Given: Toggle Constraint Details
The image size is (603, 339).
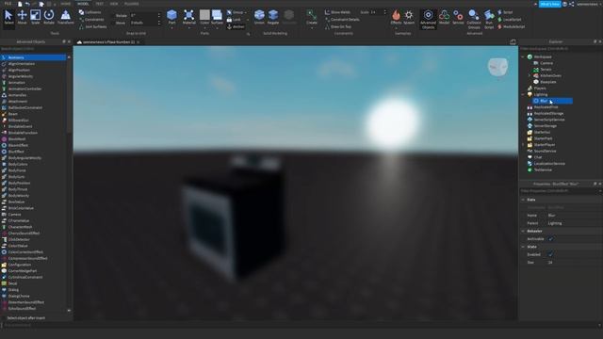Looking at the screenshot, I should pos(342,20).
